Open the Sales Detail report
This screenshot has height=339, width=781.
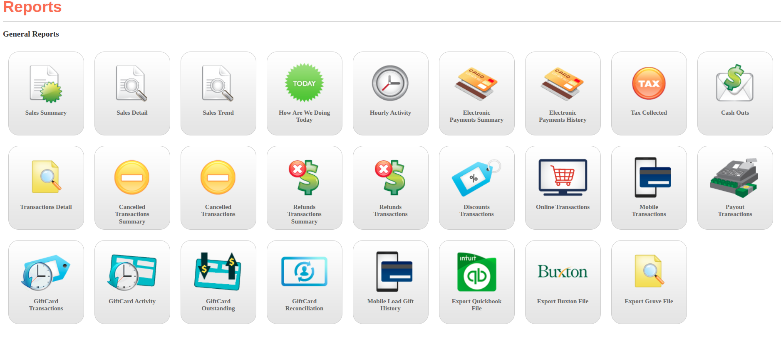[x=132, y=93]
